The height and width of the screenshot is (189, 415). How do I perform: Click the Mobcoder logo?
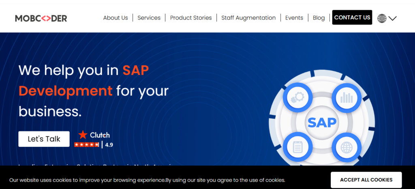(41, 18)
